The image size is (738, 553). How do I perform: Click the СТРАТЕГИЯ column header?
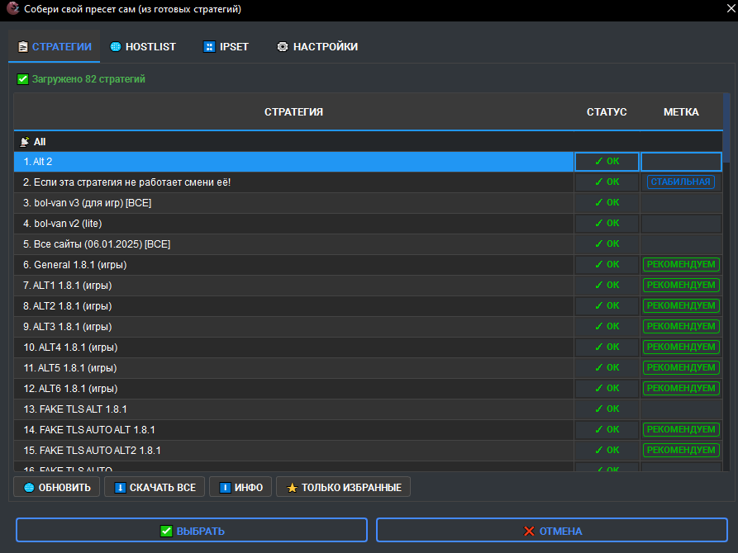[293, 112]
